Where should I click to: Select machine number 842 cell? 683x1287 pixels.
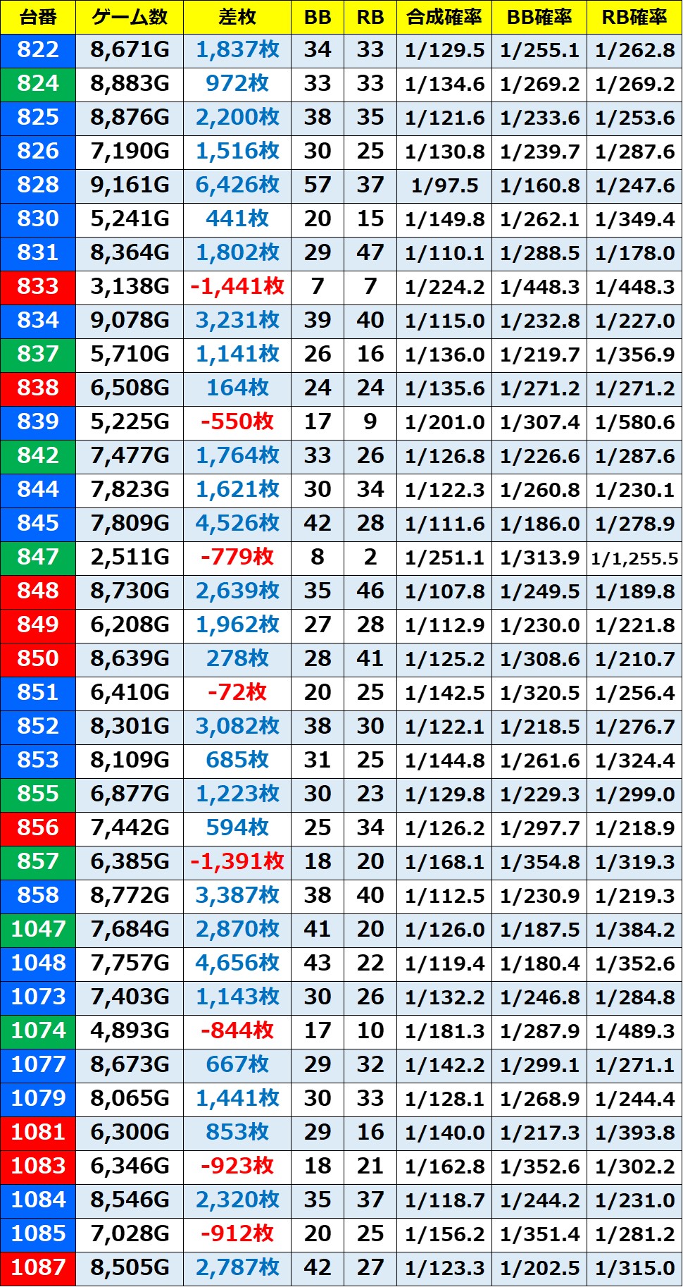tap(38, 457)
